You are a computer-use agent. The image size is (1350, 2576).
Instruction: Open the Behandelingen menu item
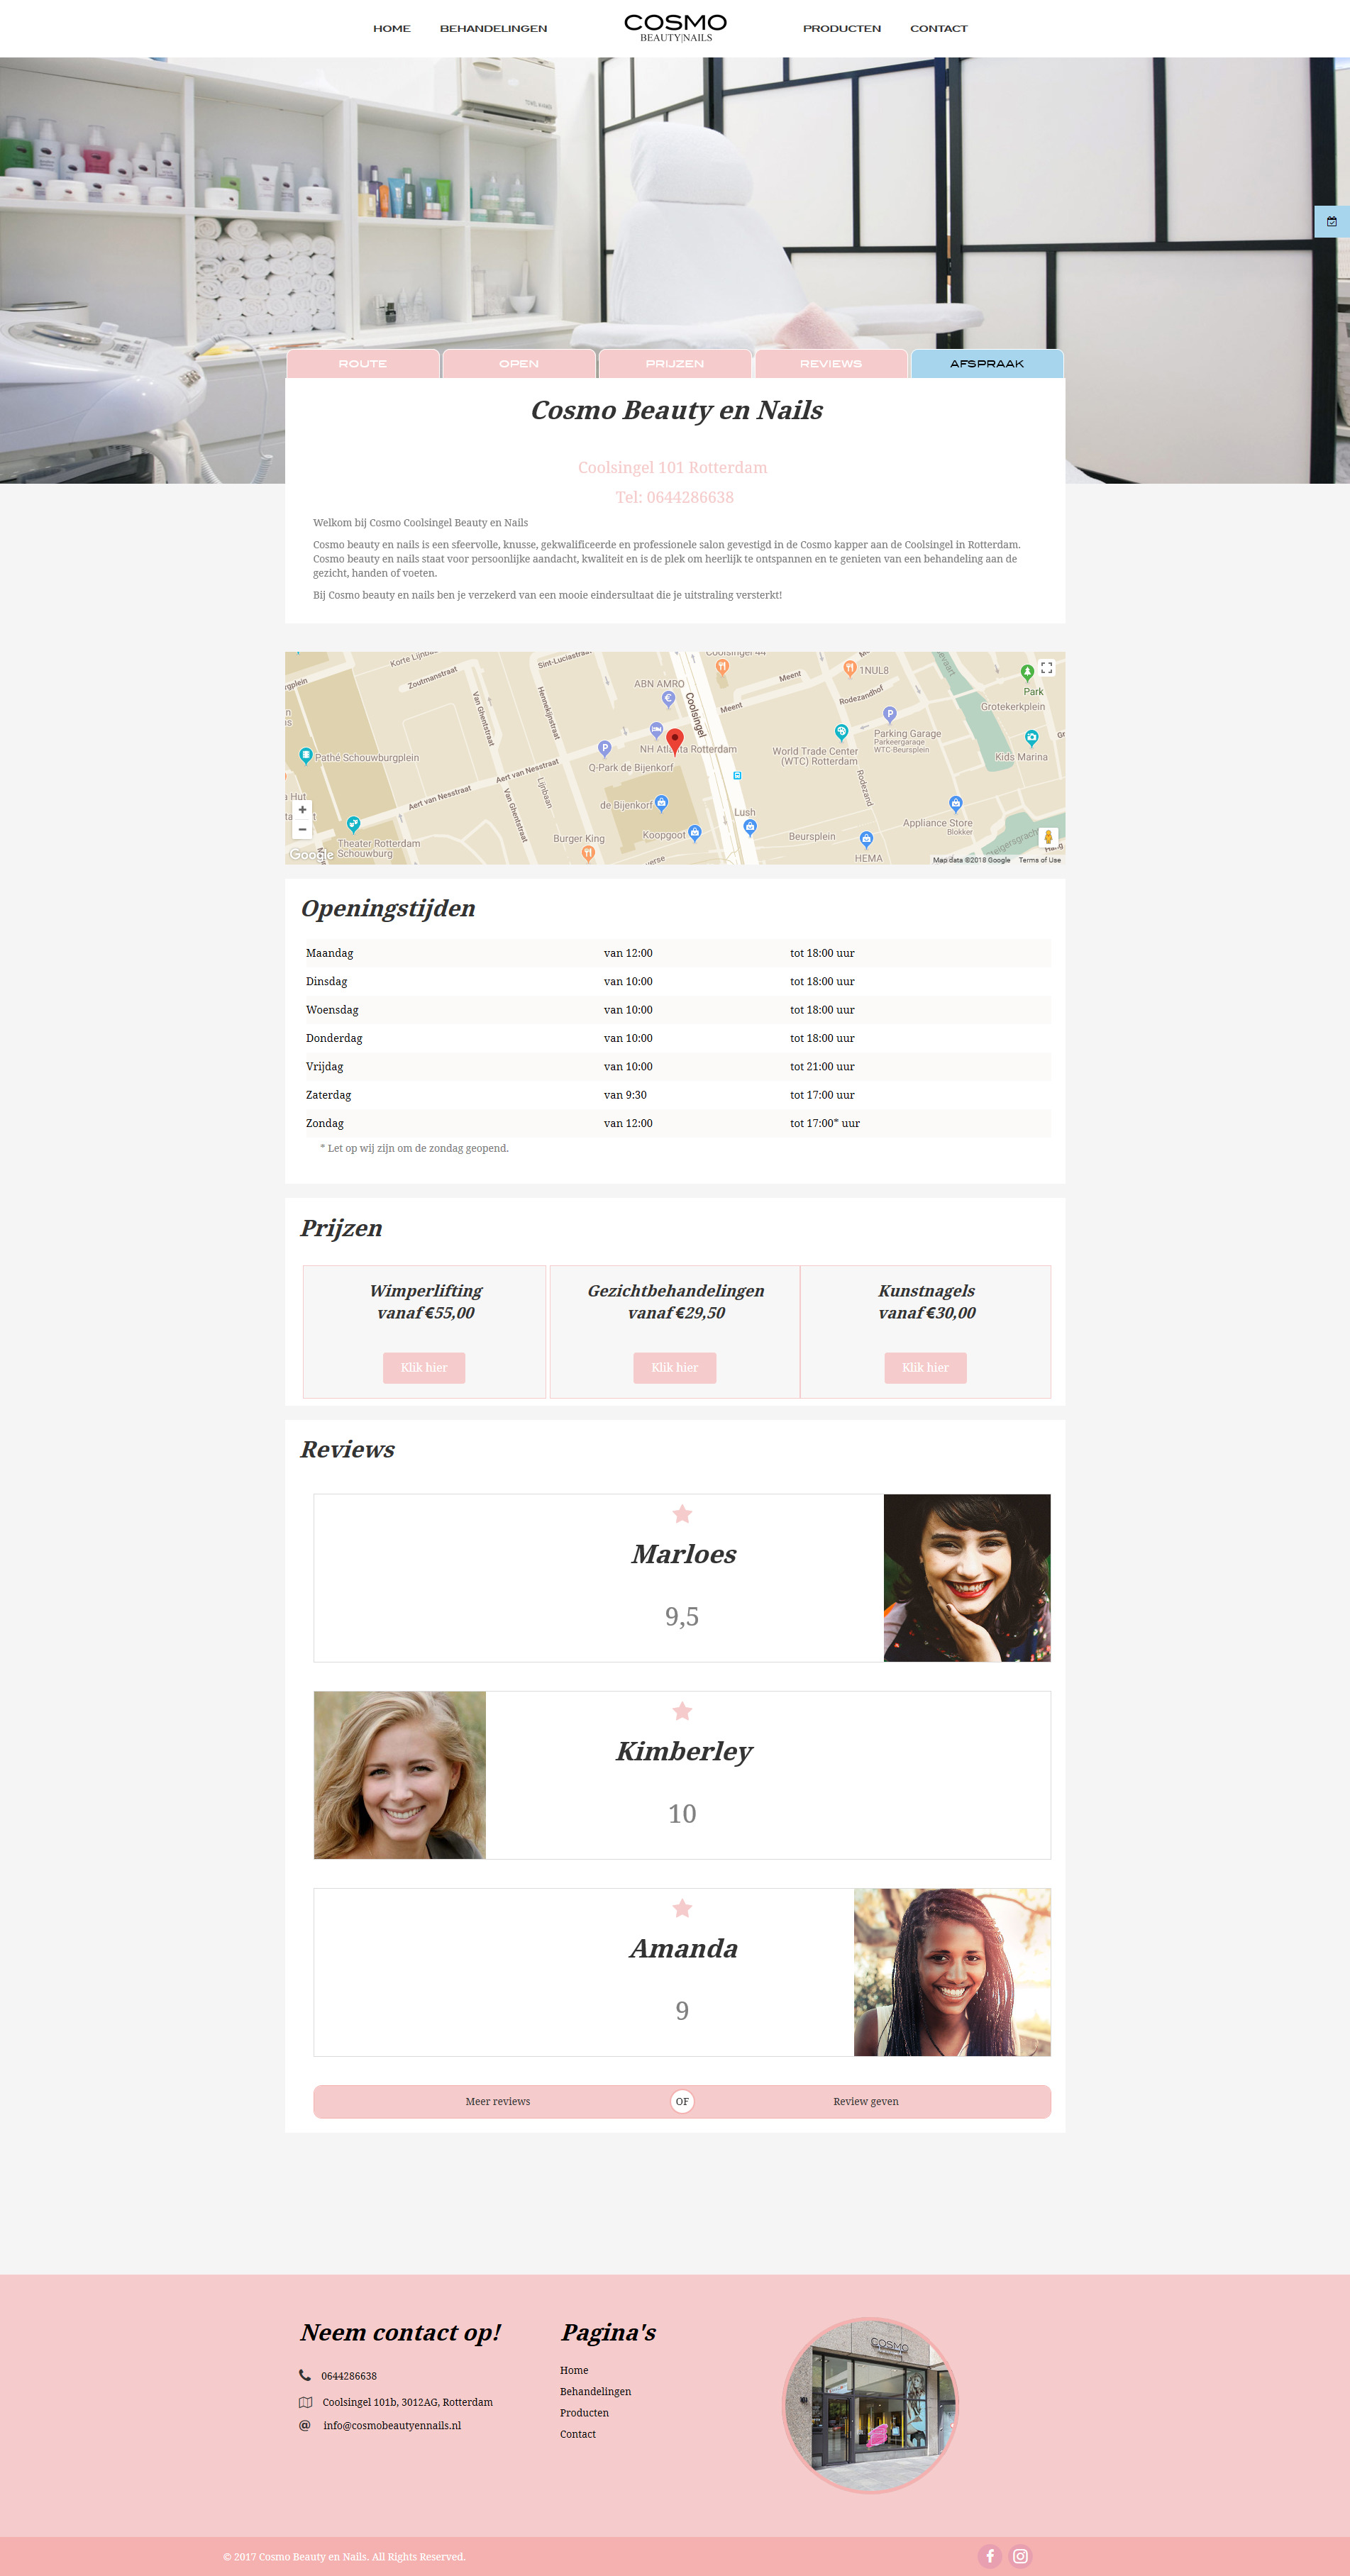click(x=493, y=28)
